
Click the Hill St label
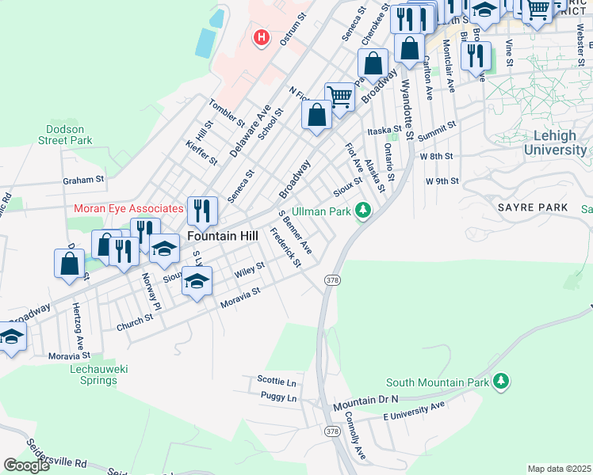click(205, 131)
